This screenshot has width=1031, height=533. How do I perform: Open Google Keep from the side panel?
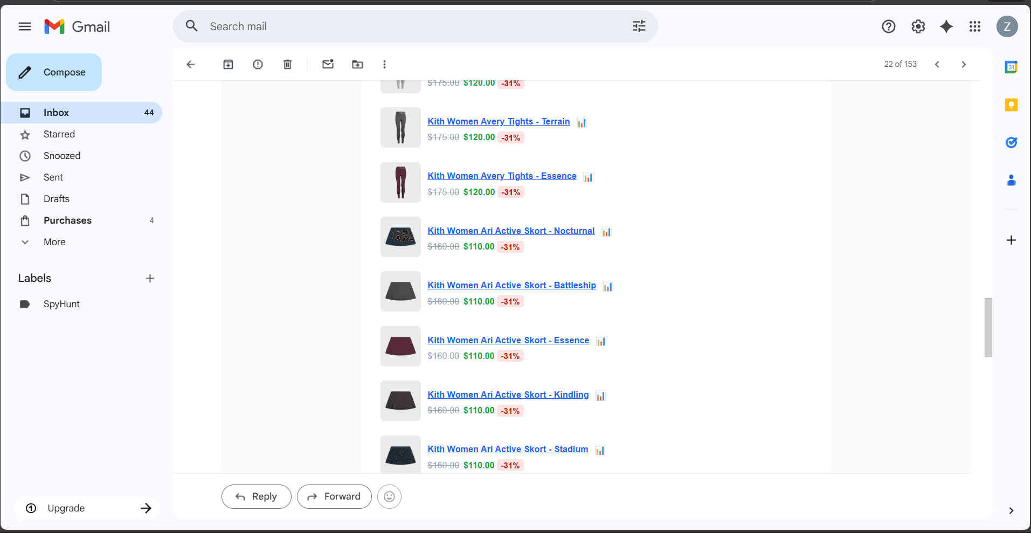pyautogui.click(x=1012, y=105)
